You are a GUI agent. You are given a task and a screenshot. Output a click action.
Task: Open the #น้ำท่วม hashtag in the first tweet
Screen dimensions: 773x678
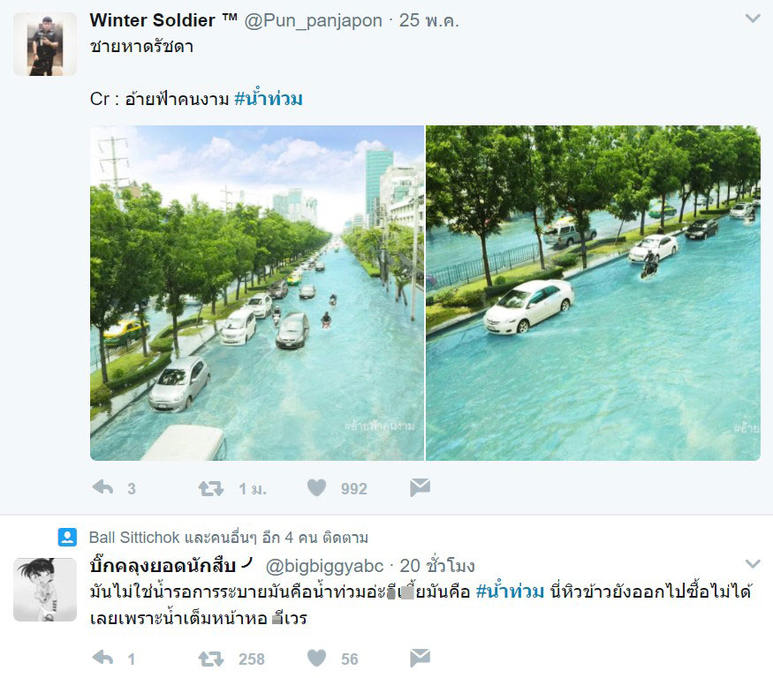pyautogui.click(x=269, y=98)
